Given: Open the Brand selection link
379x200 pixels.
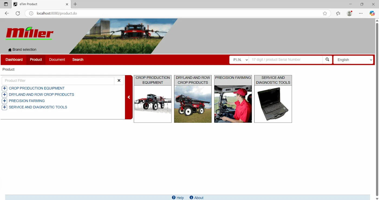Looking at the screenshot, I should pos(24,50).
